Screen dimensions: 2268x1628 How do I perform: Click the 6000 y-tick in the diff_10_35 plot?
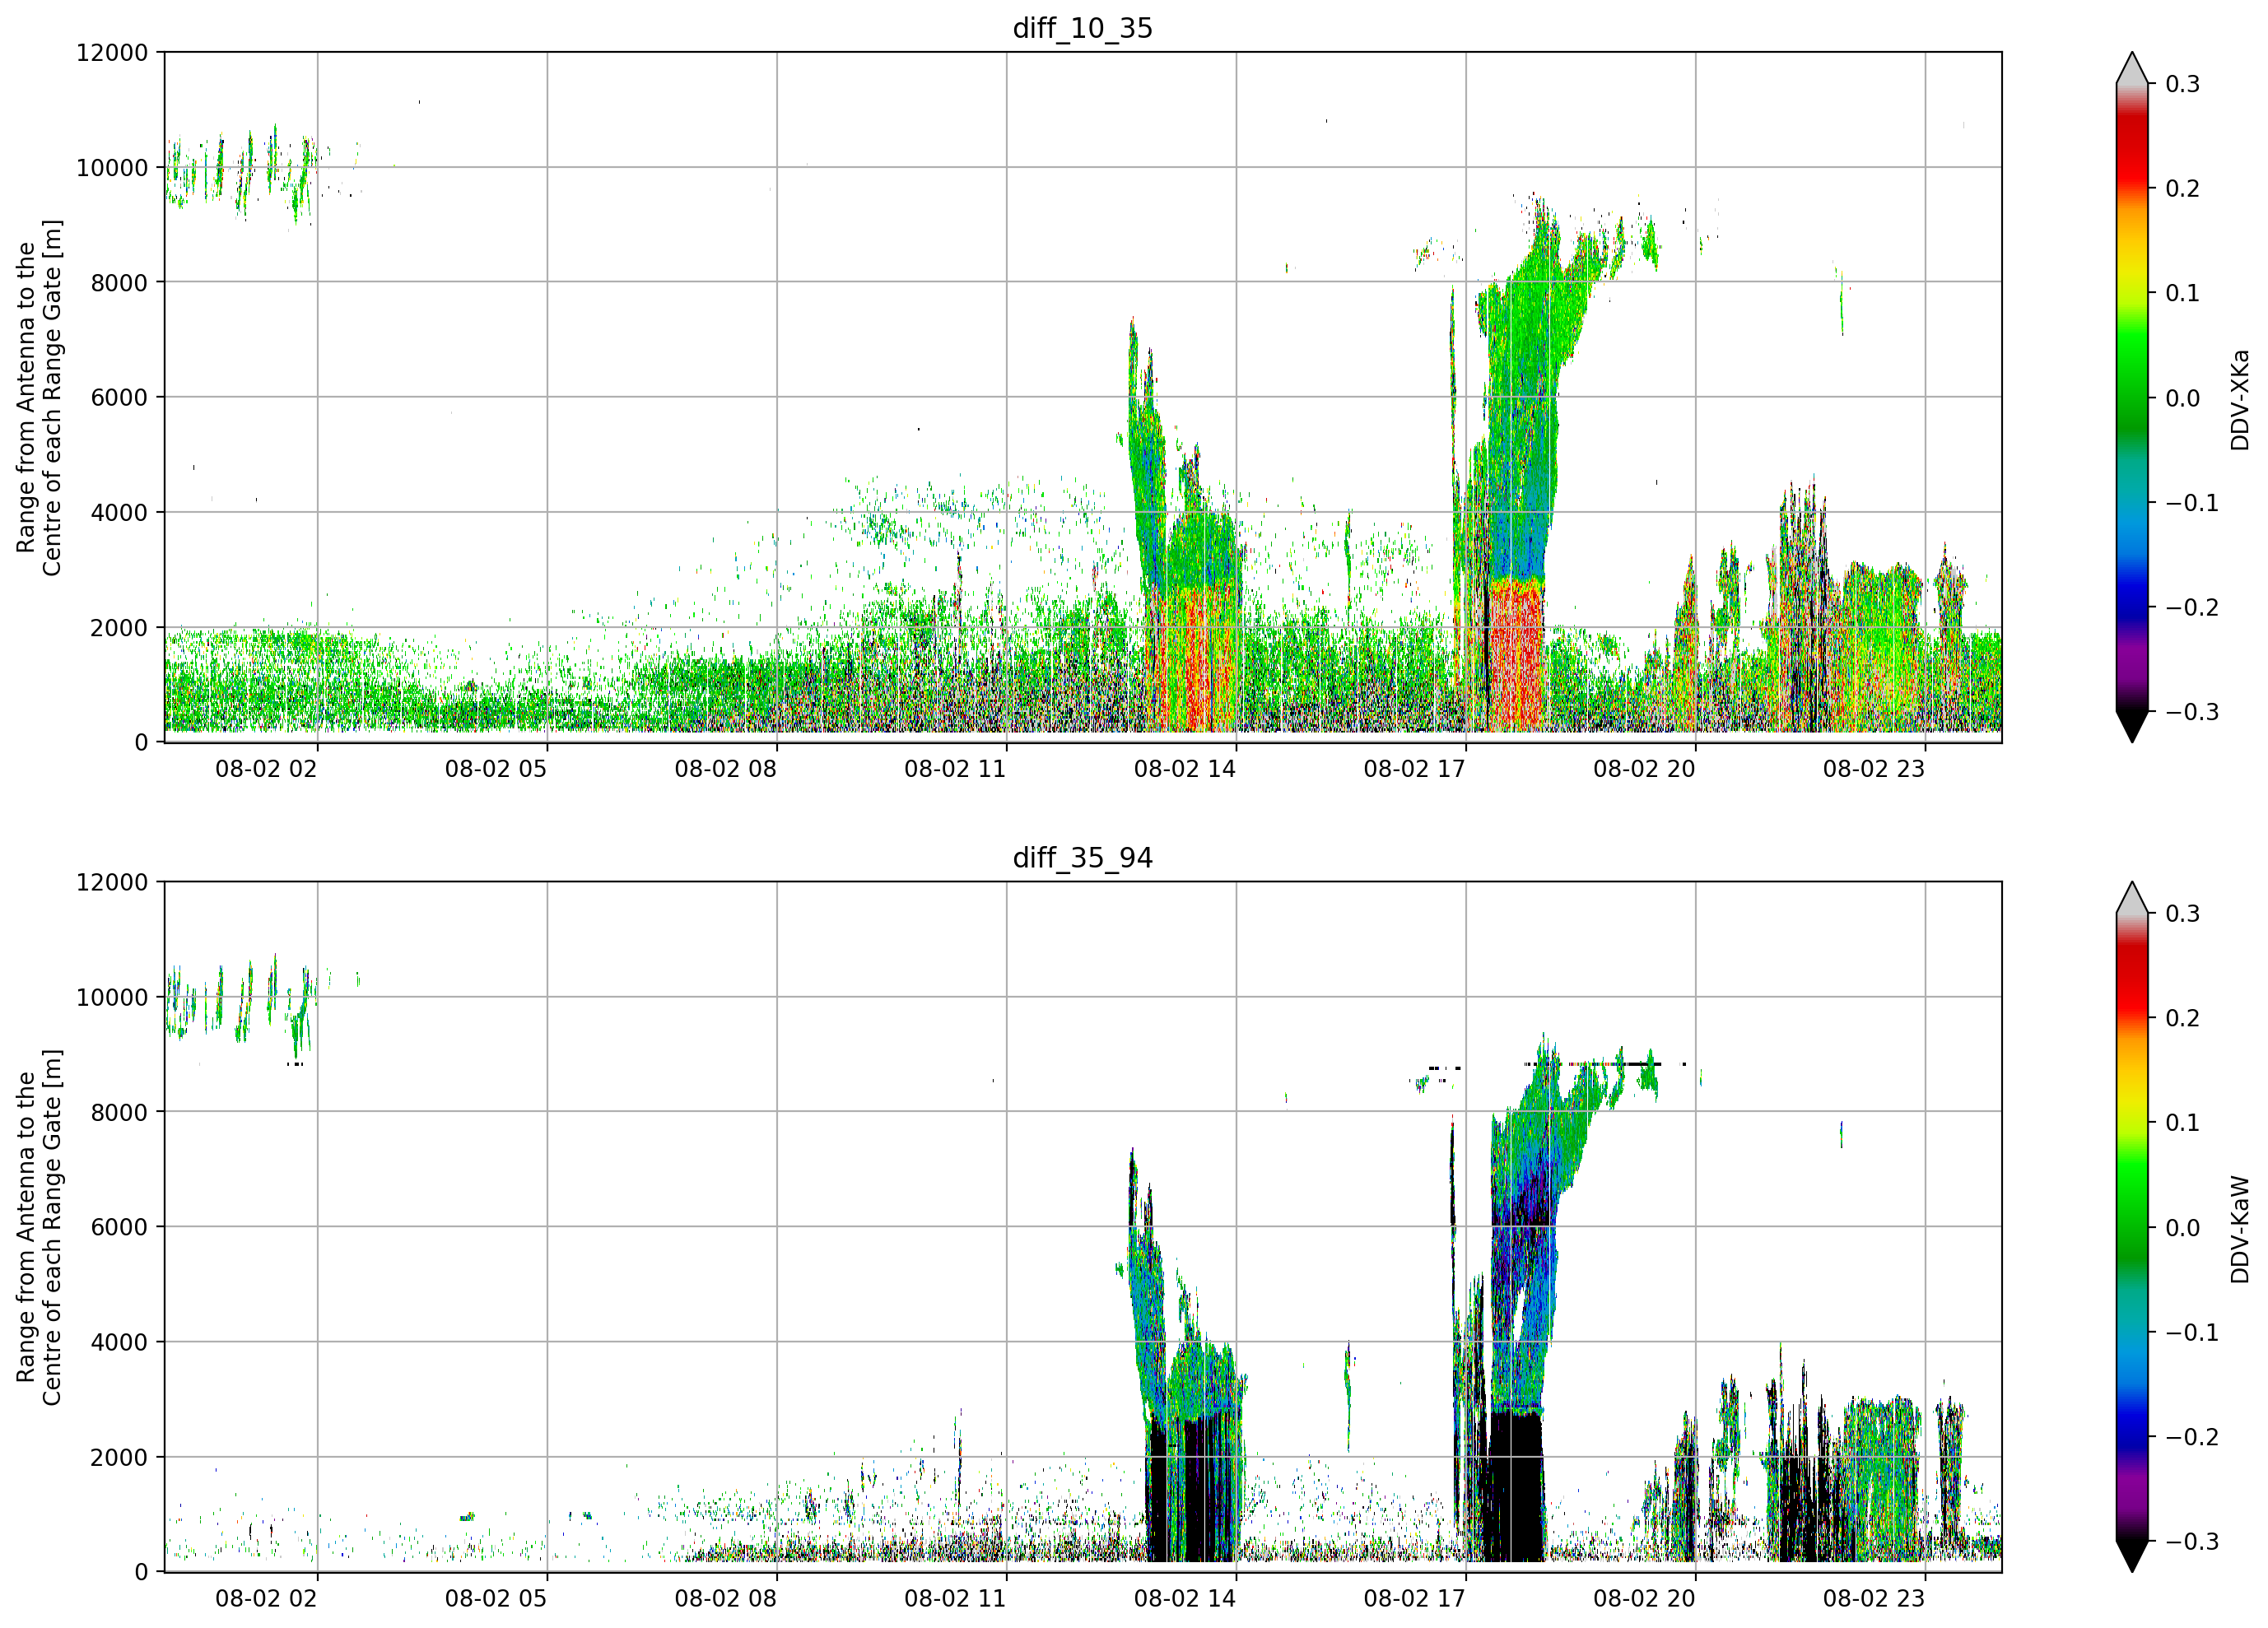coord(119,398)
